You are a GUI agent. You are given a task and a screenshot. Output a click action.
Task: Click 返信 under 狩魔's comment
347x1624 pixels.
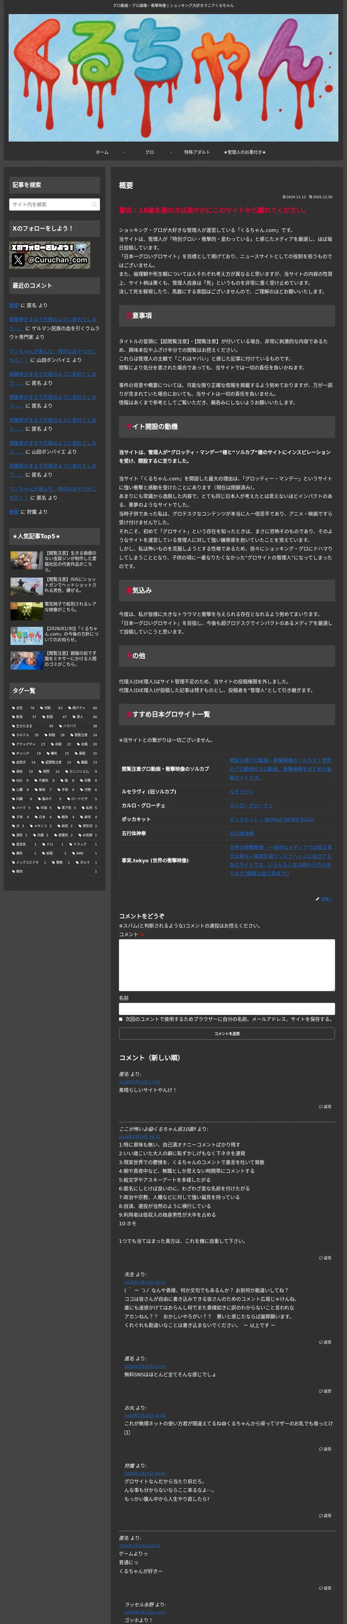coord(325,1515)
